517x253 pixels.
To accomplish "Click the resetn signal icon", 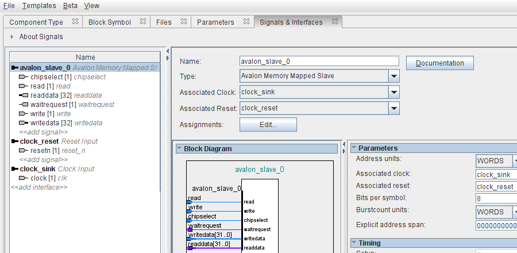I will (x=24, y=151).
